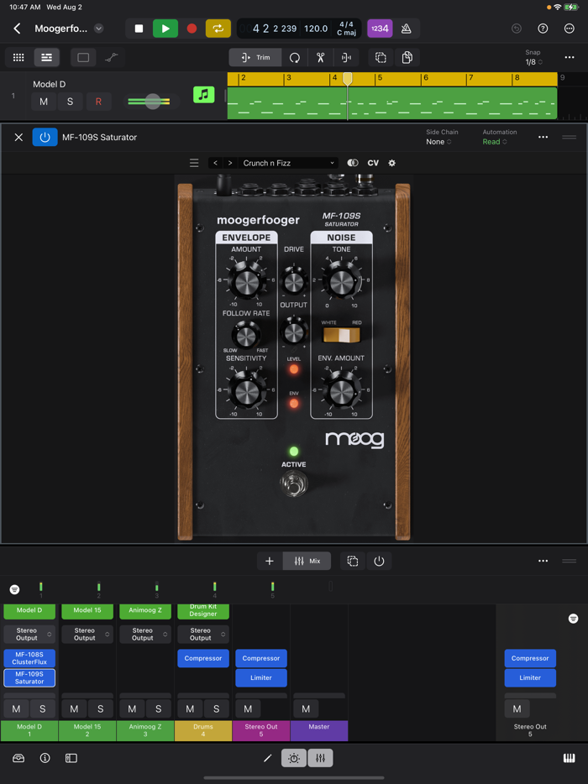Open Drums channel Compressor plugin
Viewport: 588px width, 784px height.
click(x=203, y=658)
